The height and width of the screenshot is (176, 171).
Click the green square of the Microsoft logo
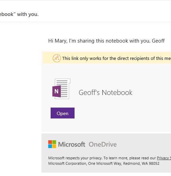point(54,142)
